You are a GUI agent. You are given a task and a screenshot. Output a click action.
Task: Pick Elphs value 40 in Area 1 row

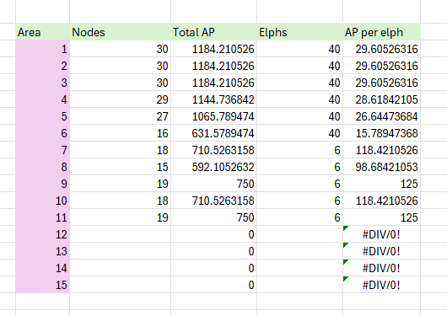300,49
